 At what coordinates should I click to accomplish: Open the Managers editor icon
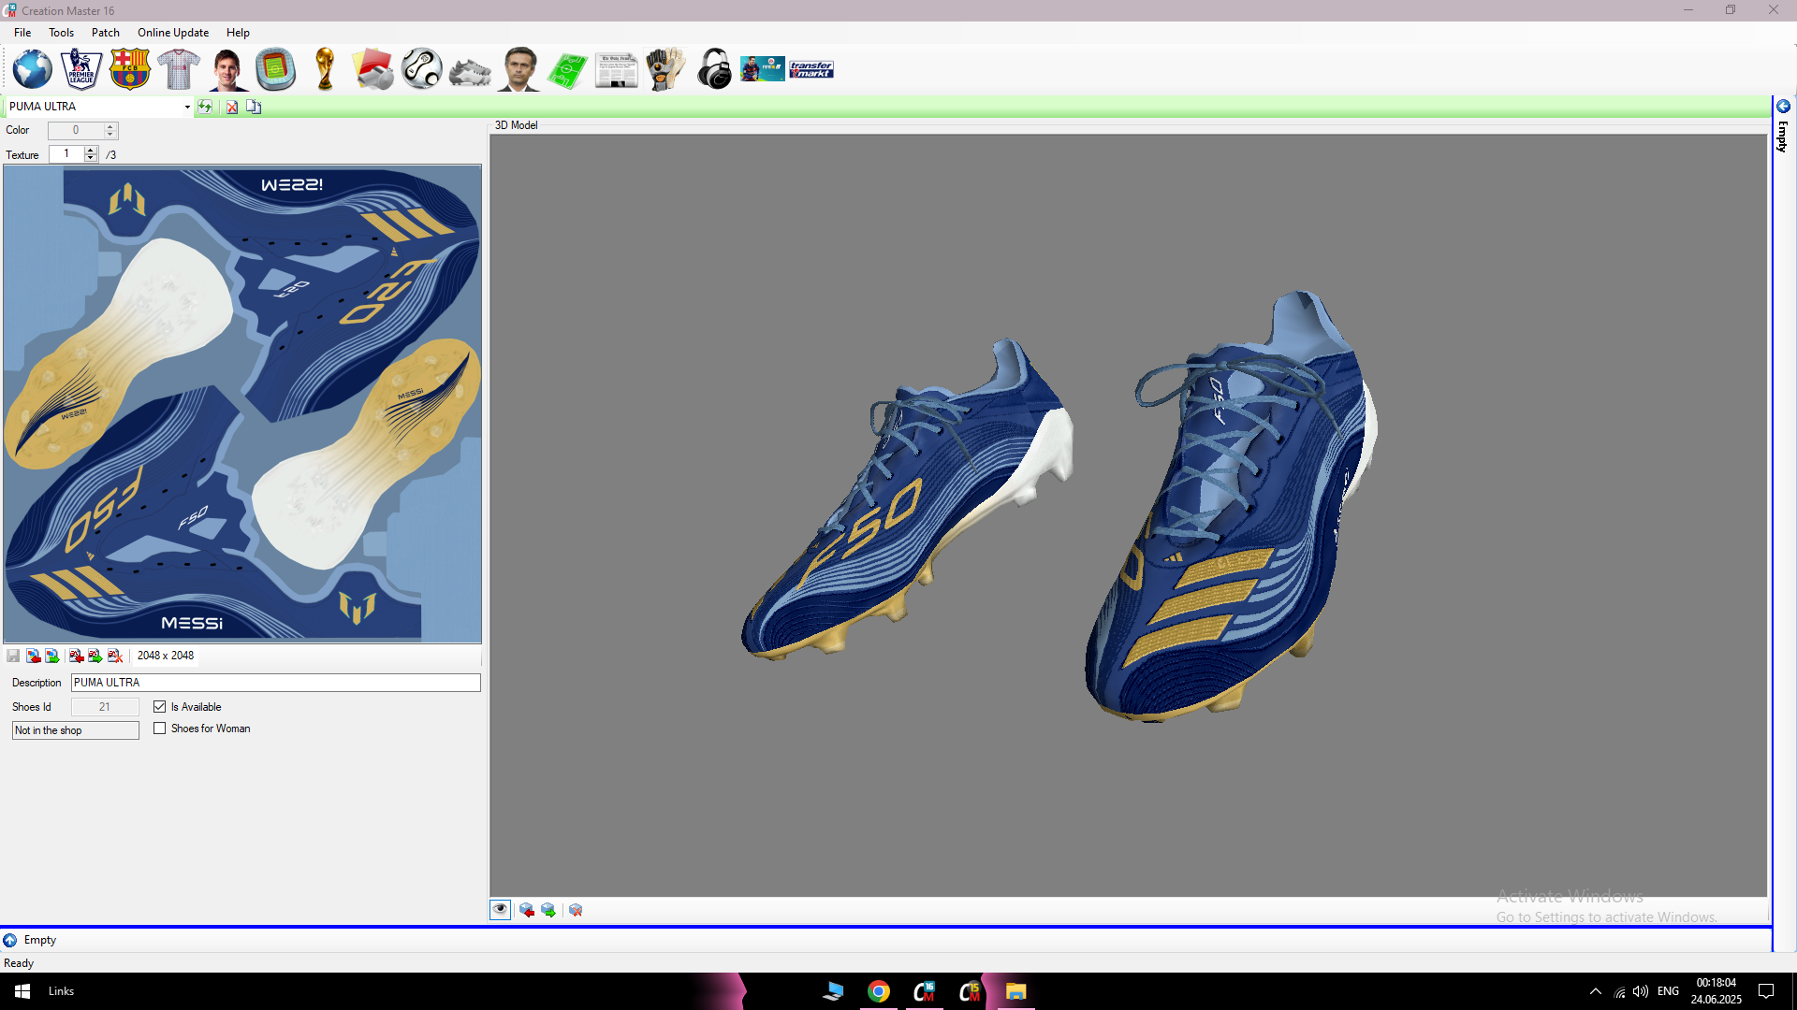(519, 69)
